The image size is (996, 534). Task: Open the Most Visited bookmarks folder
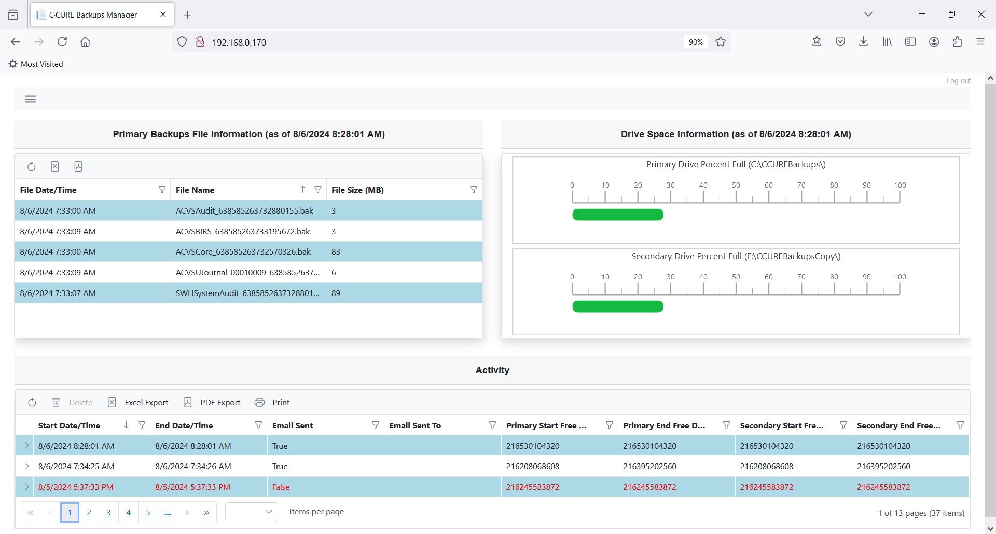coord(36,64)
